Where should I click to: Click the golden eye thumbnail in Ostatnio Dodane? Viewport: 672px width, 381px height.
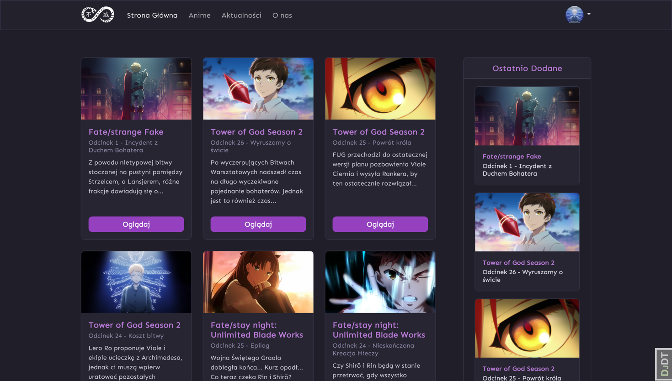(x=527, y=329)
